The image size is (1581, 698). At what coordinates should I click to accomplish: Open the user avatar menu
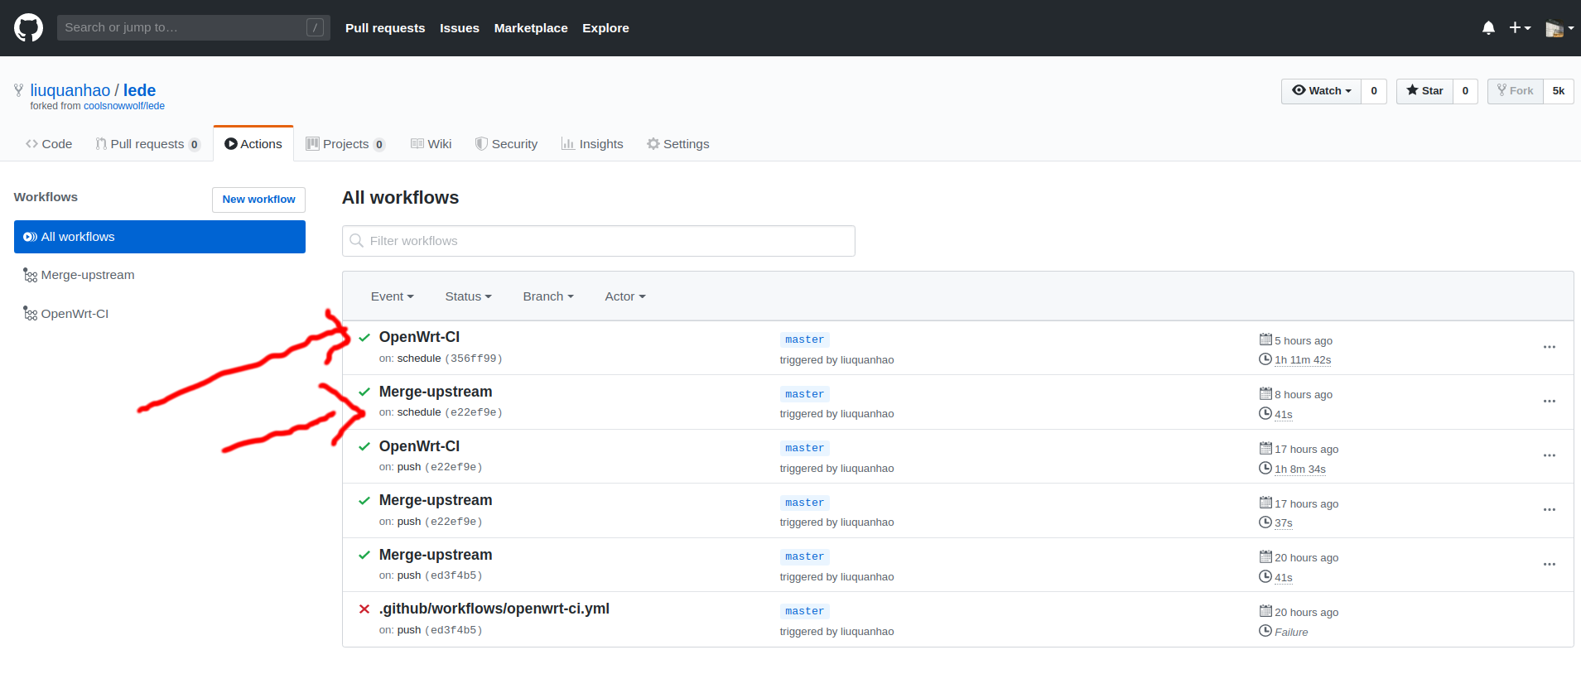1559,28
